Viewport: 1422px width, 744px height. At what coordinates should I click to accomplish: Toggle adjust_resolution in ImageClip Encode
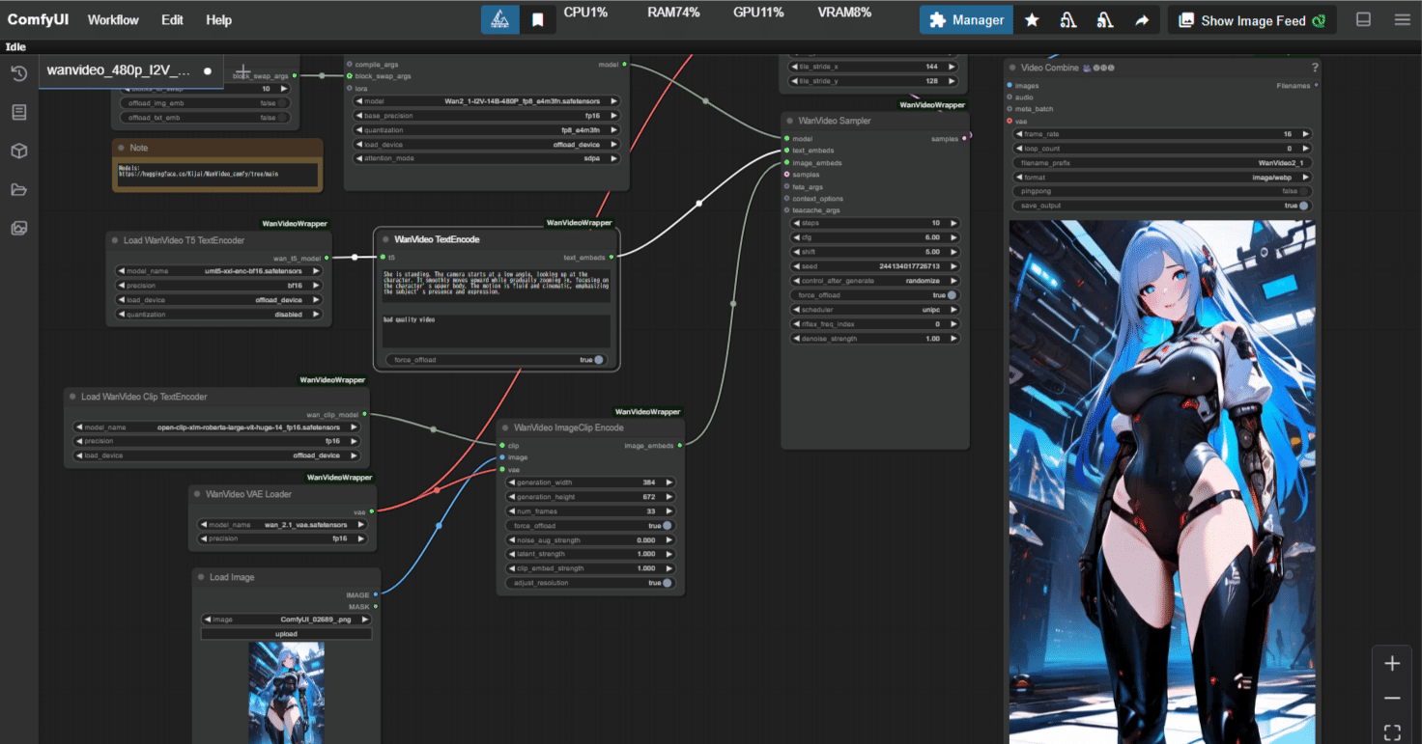coord(591,583)
